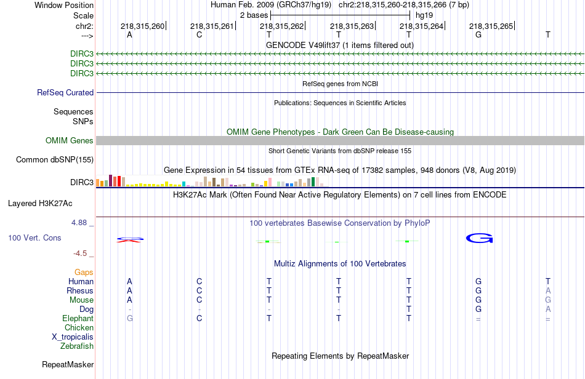Click the RefSeq genes from NCBI title
Viewport: 585px width, 379px height.
click(x=340, y=84)
